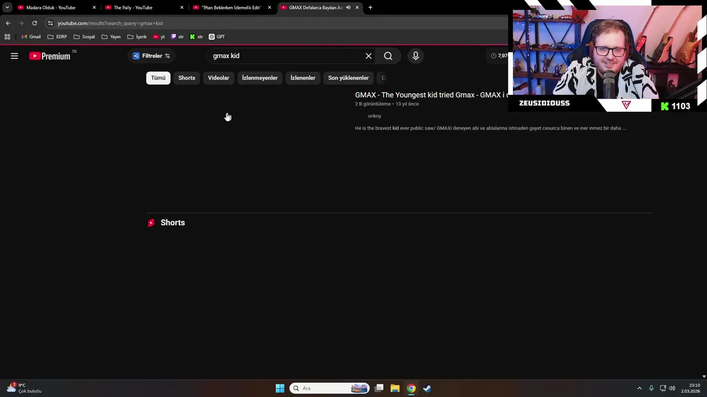The image size is (707, 397).
Task: Show hidden system tray icons
Action: coord(640,388)
